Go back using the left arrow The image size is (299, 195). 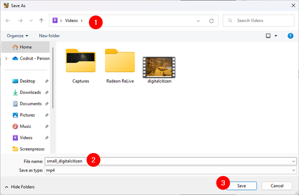coord(8,21)
